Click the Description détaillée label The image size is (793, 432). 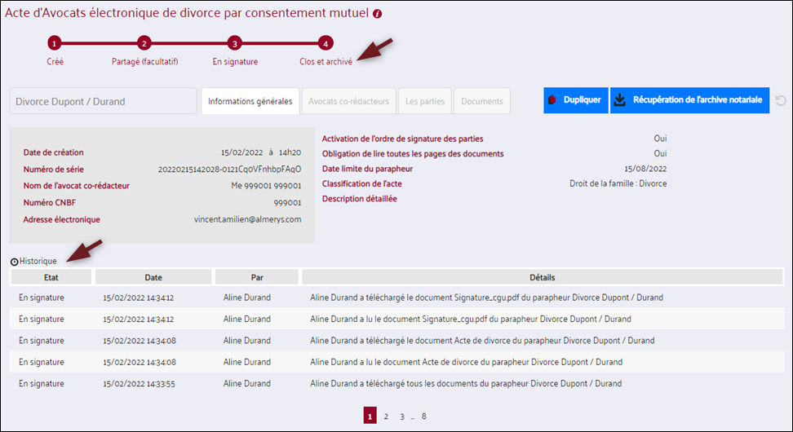pyautogui.click(x=360, y=199)
